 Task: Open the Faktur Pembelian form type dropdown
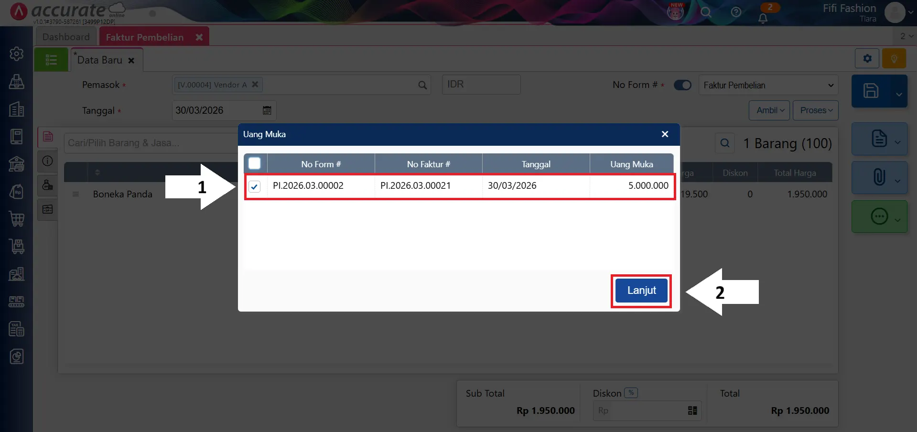tap(768, 85)
